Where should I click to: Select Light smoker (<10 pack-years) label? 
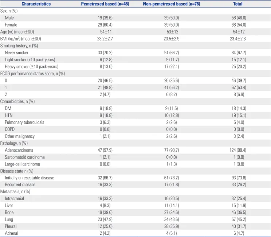point(30,60)
